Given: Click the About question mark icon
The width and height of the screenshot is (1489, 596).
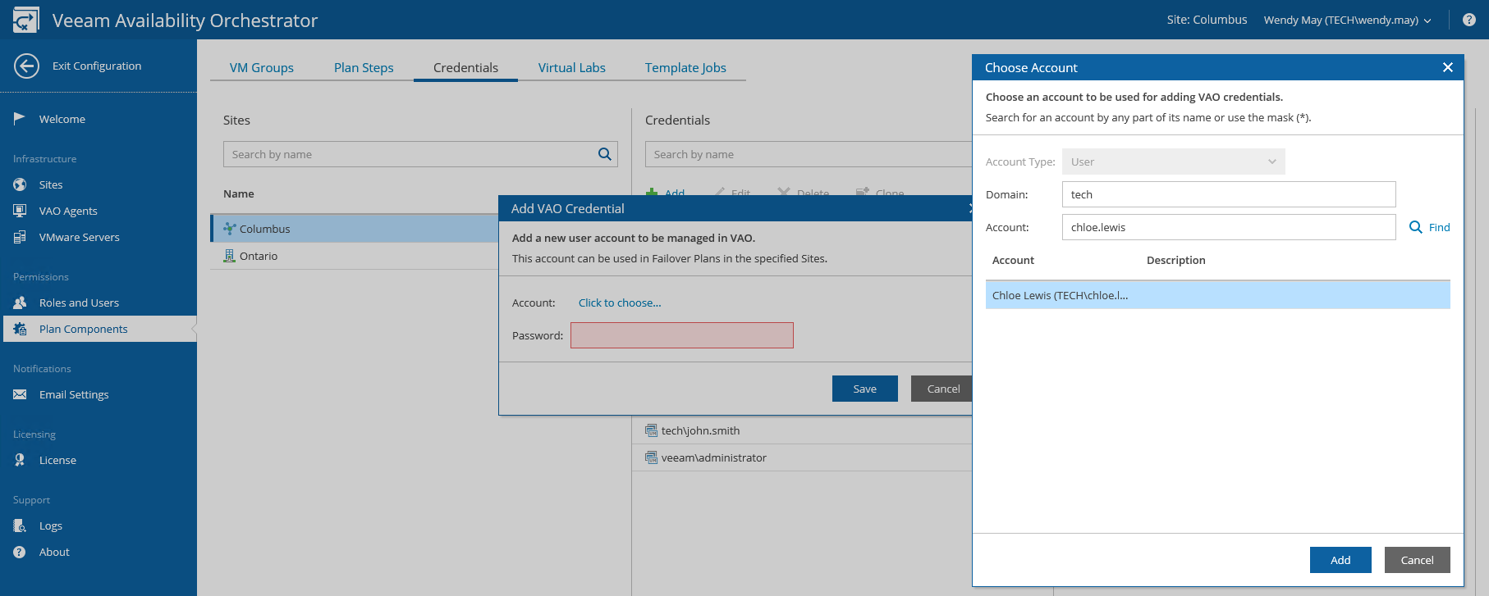Looking at the screenshot, I should coord(20,552).
